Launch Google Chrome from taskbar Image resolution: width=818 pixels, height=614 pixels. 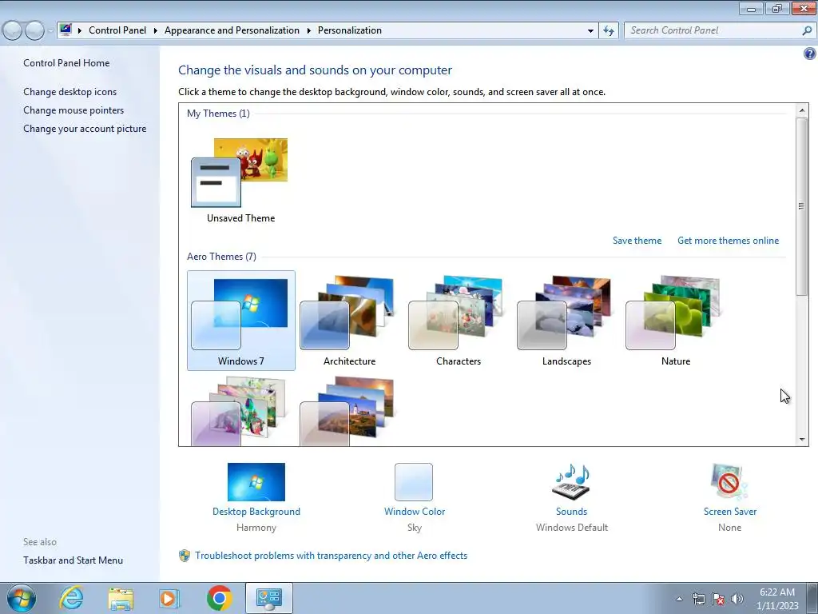219,598
